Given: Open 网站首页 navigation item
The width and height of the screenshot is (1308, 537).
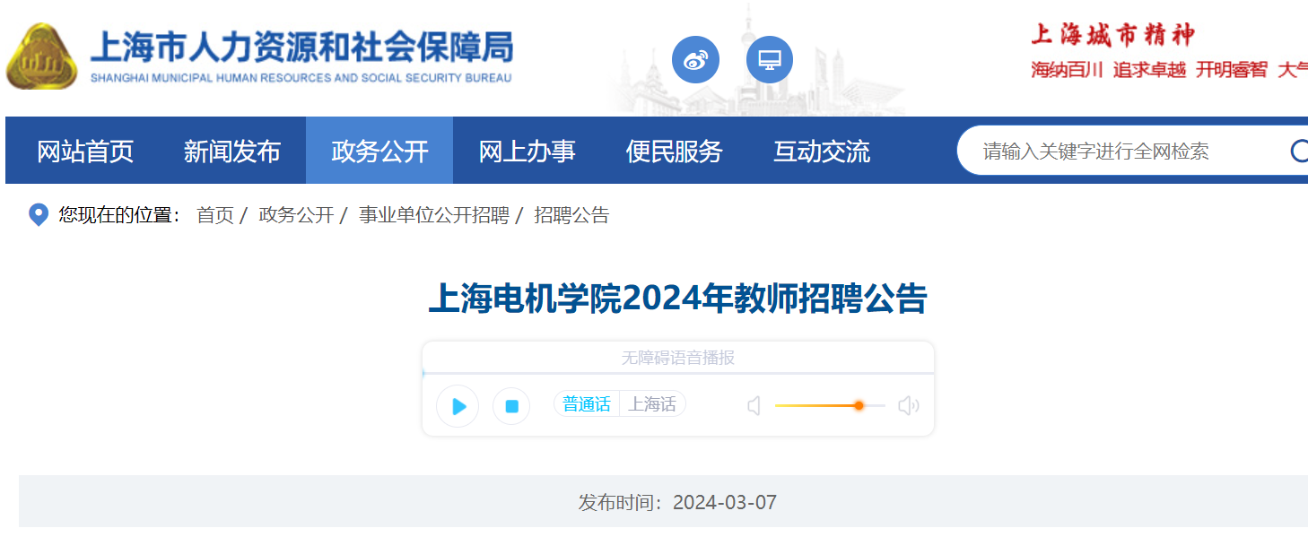Looking at the screenshot, I should 85,151.
